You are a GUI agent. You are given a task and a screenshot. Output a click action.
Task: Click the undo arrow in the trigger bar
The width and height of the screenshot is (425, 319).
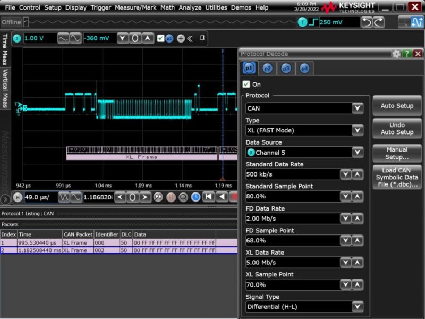click(368, 22)
